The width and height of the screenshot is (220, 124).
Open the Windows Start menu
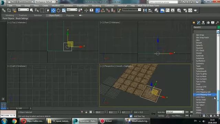click(x=4, y=121)
